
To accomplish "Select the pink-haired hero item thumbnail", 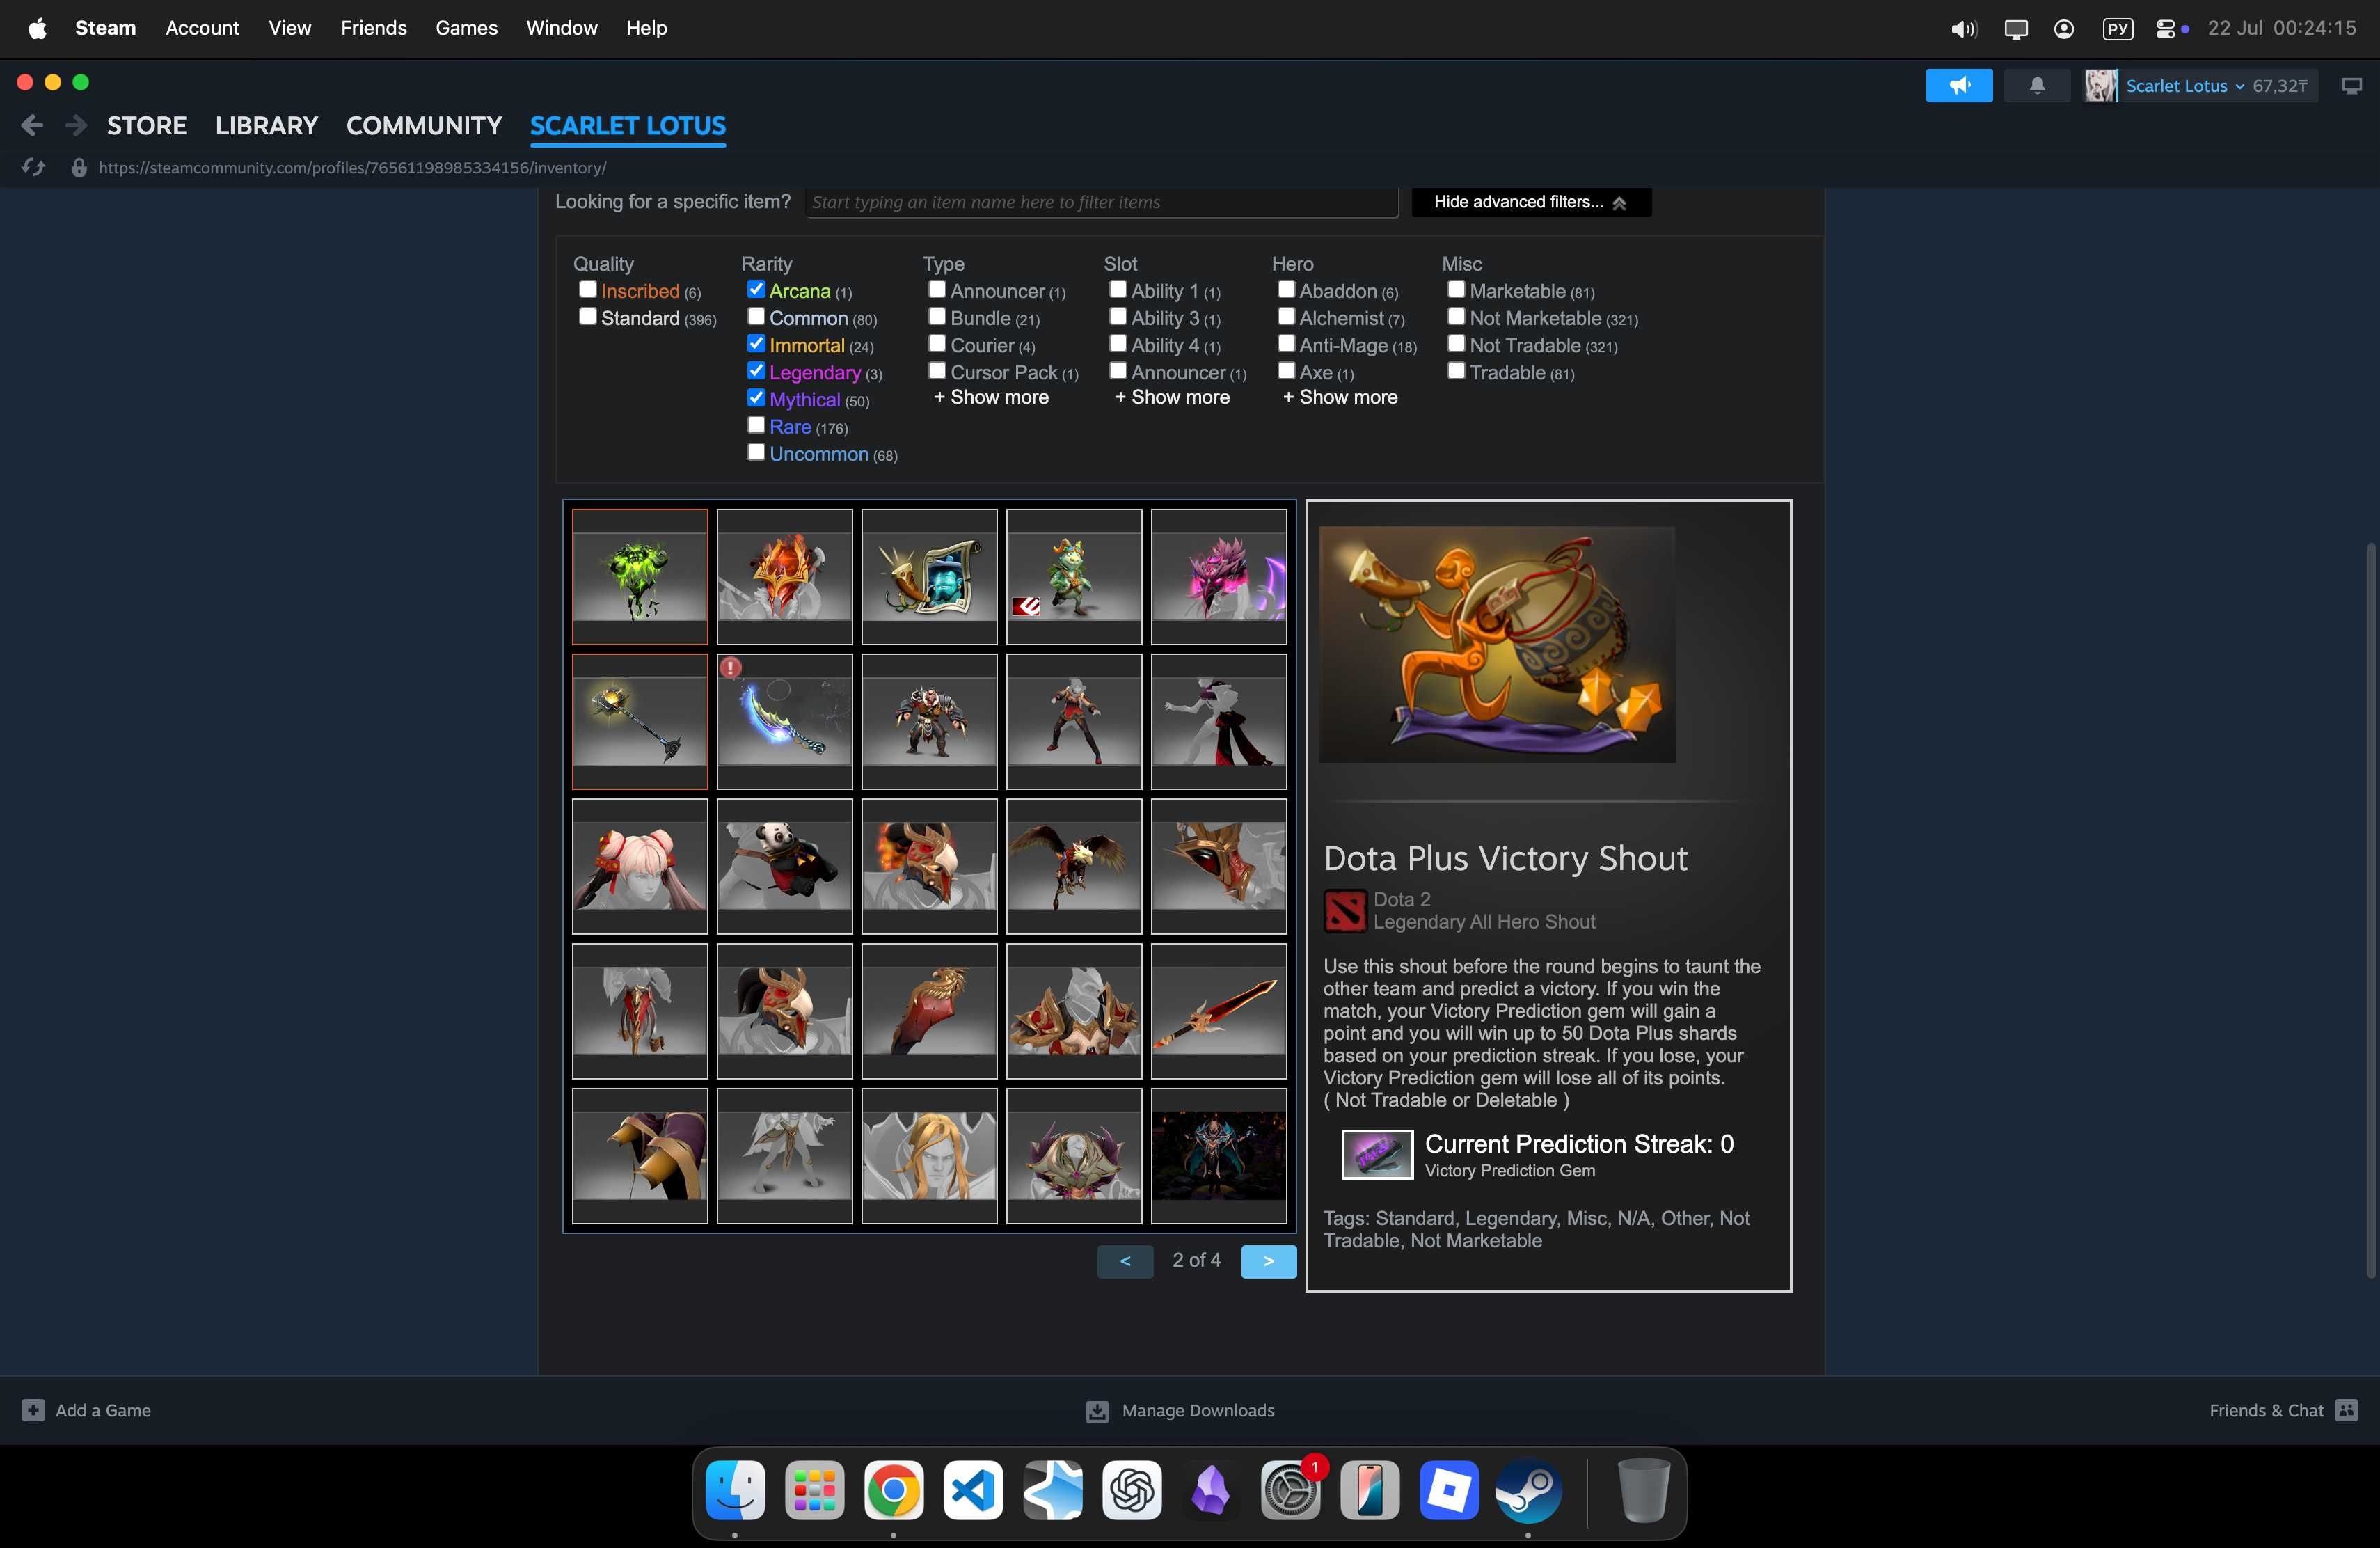I will click(640, 866).
